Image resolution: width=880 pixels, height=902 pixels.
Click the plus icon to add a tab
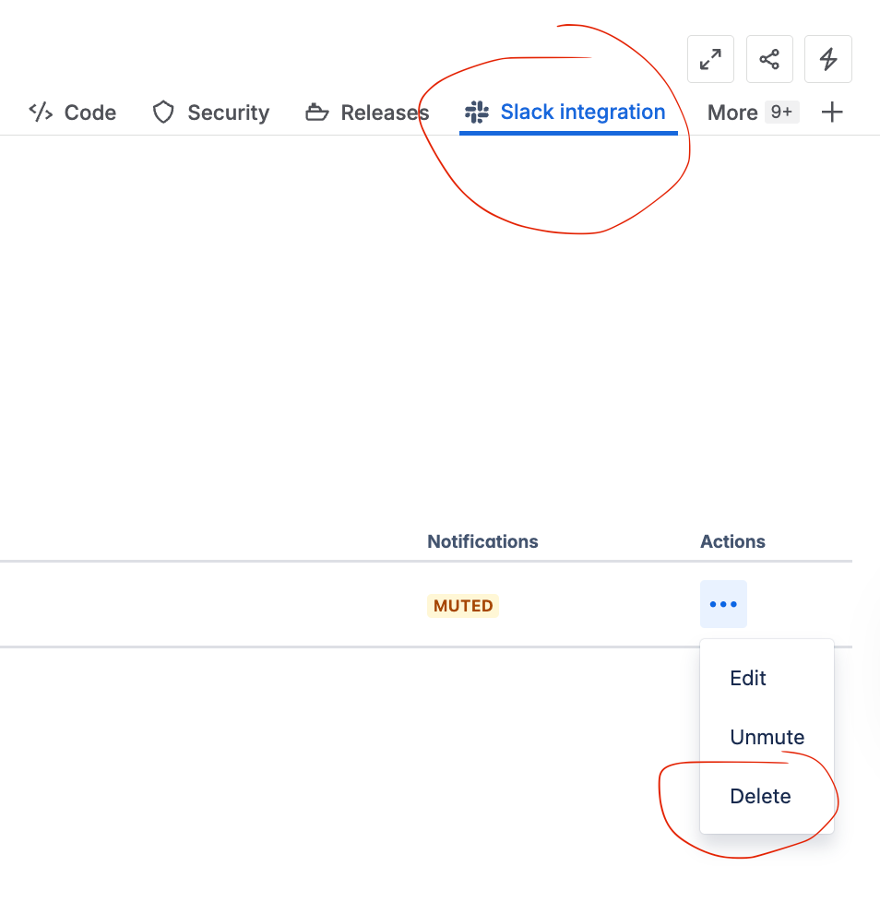[832, 112]
